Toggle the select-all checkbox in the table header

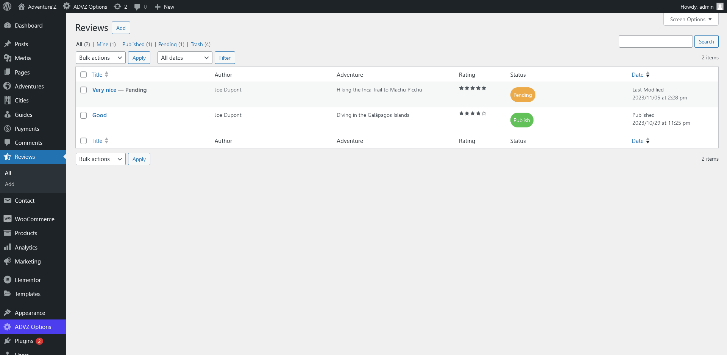point(84,75)
